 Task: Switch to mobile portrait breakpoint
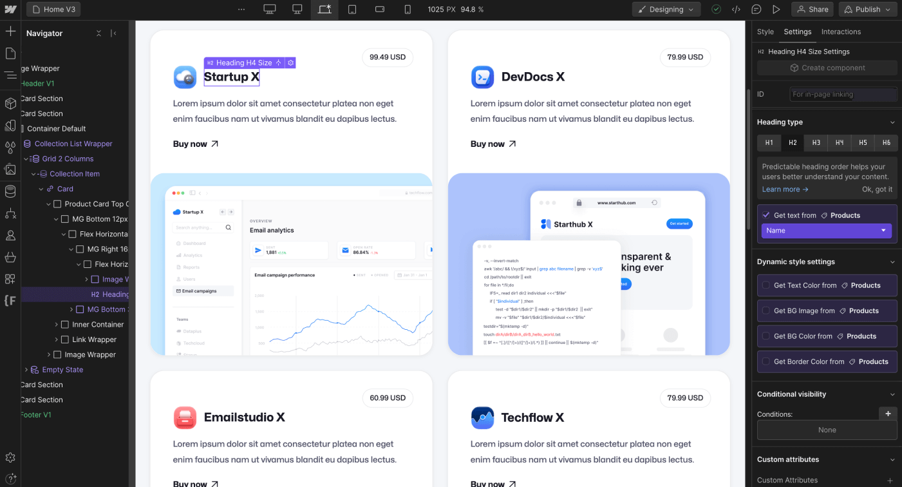[x=408, y=10]
